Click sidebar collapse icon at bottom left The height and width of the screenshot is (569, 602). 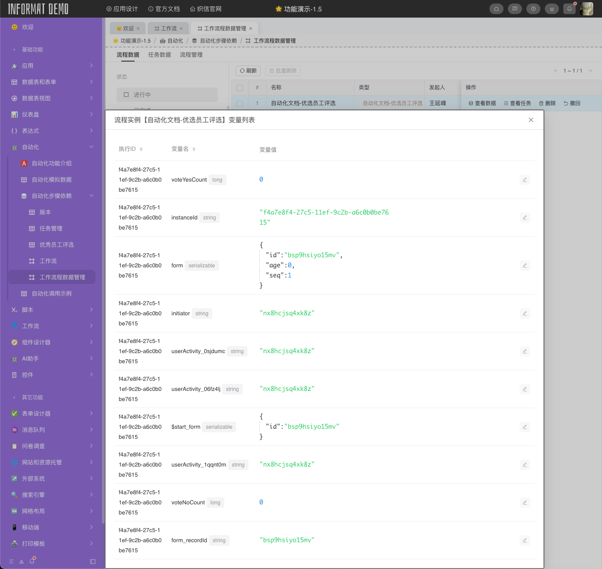click(93, 562)
